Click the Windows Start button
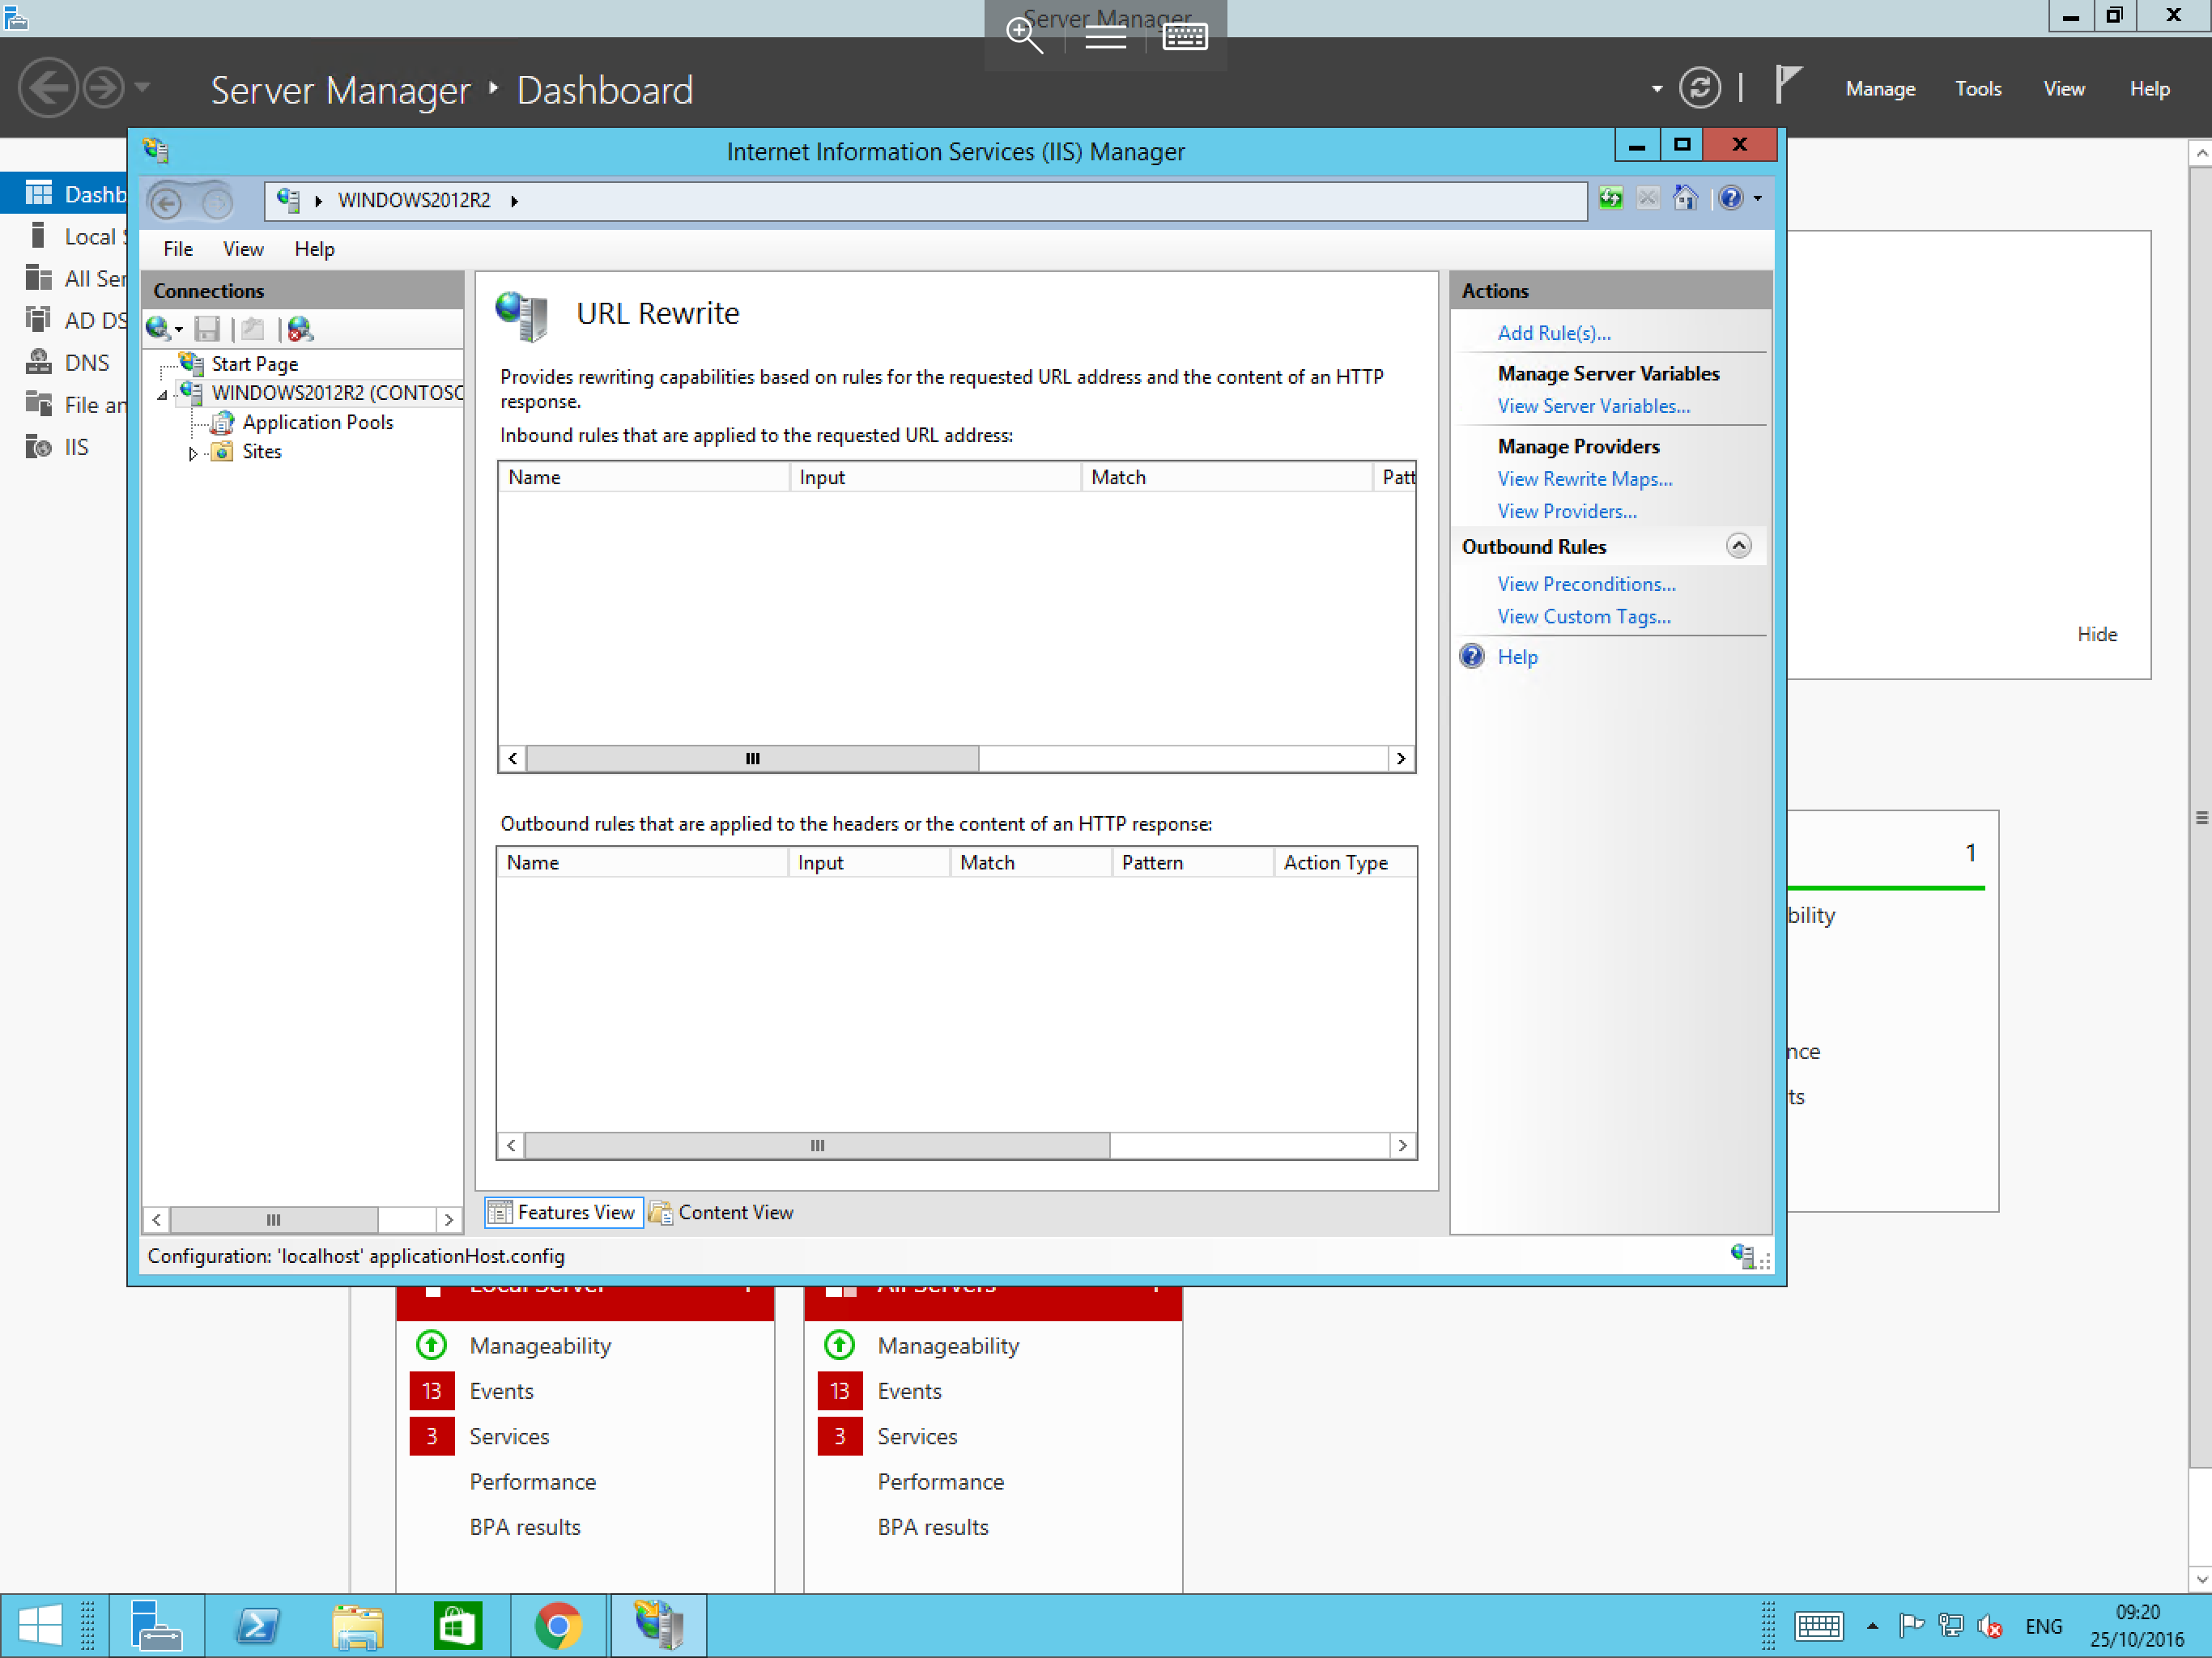The height and width of the screenshot is (1658, 2212). coord(40,1625)
